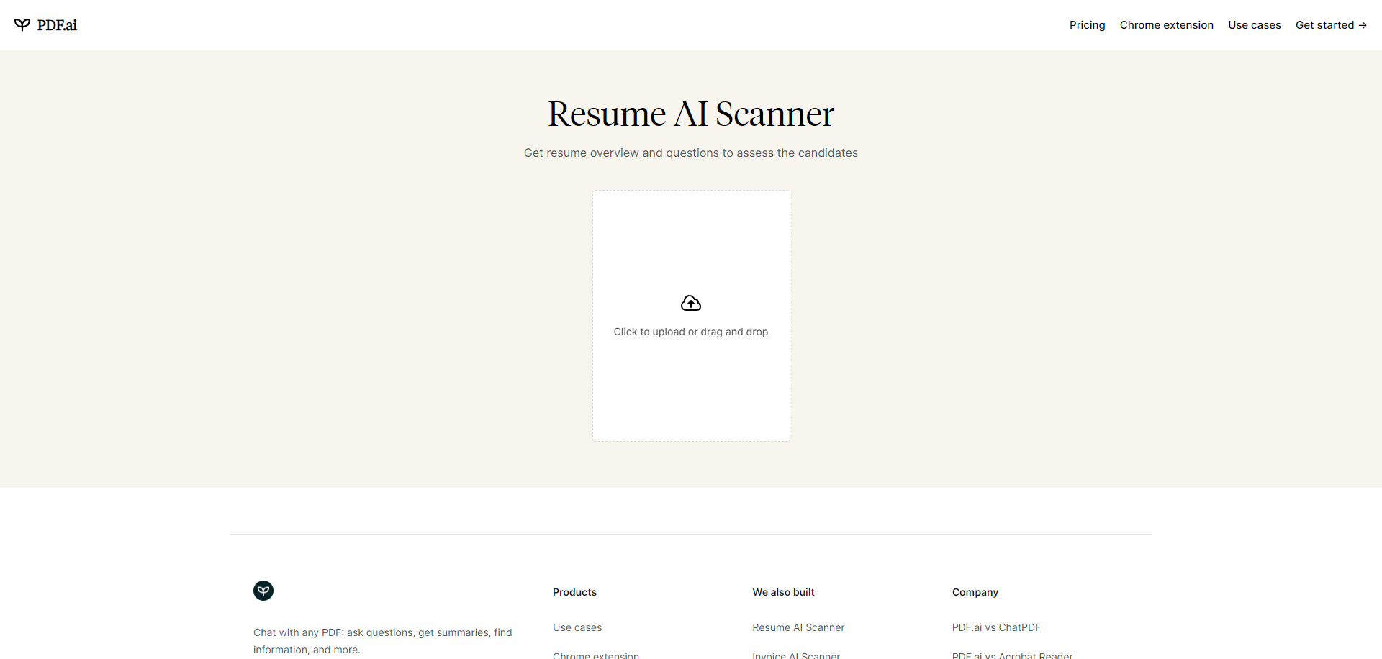
Task: Click the cloud upload icon
Action: pyautogui.click(x=691, y=304)
